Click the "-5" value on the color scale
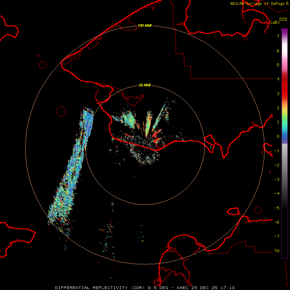Viewport: 290px width, 290px height. coord(277,208)
